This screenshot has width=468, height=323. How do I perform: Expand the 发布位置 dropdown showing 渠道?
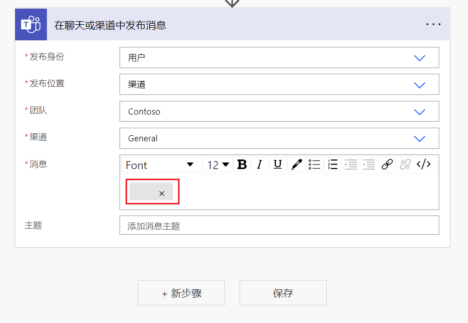coord(279,84)
